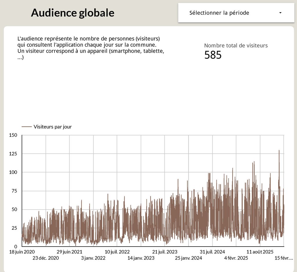Click the 31 juil. 2024 axis label
Screen dimensions: 297x272
[212, 252]
